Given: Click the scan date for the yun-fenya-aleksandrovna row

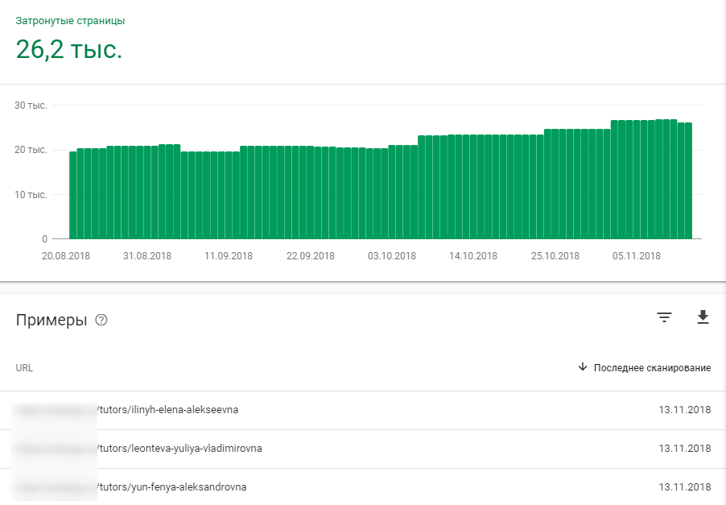Looking at the screenshot, I should [x=684, y=487].
